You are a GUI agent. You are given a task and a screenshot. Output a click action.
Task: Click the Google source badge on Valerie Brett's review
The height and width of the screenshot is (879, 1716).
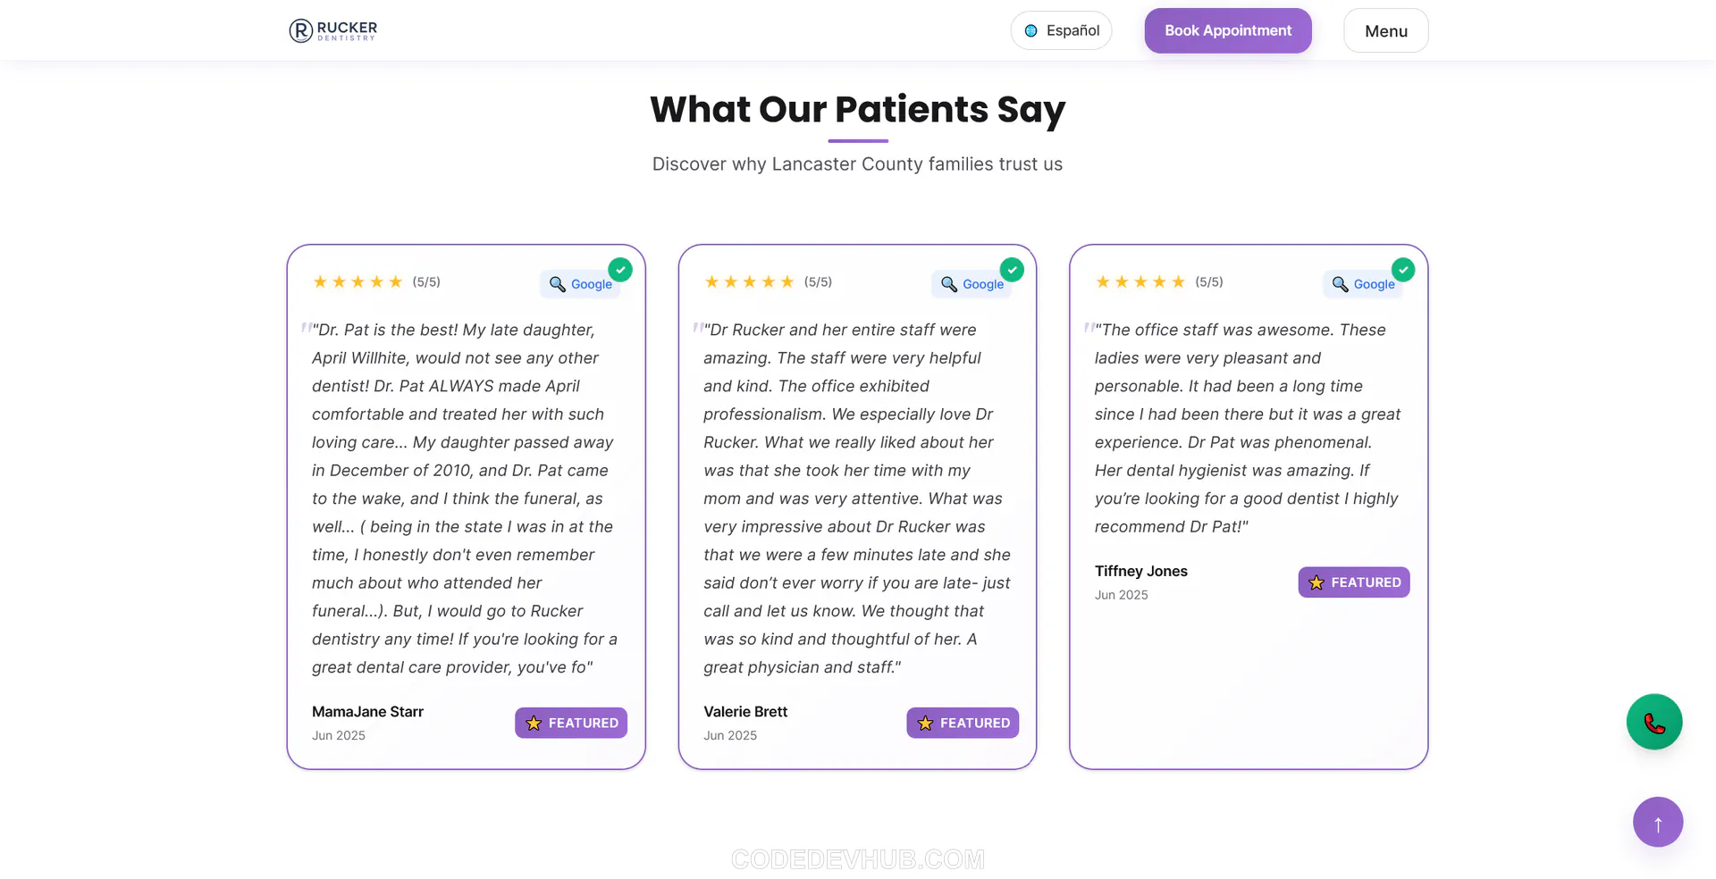tap(972, 284)
